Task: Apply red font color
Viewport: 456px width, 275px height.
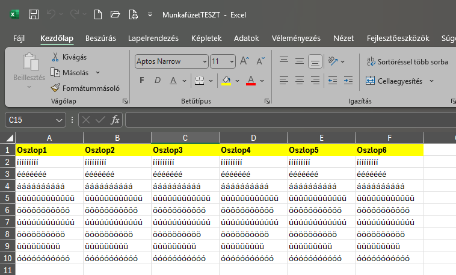Action: click(251, 80)
